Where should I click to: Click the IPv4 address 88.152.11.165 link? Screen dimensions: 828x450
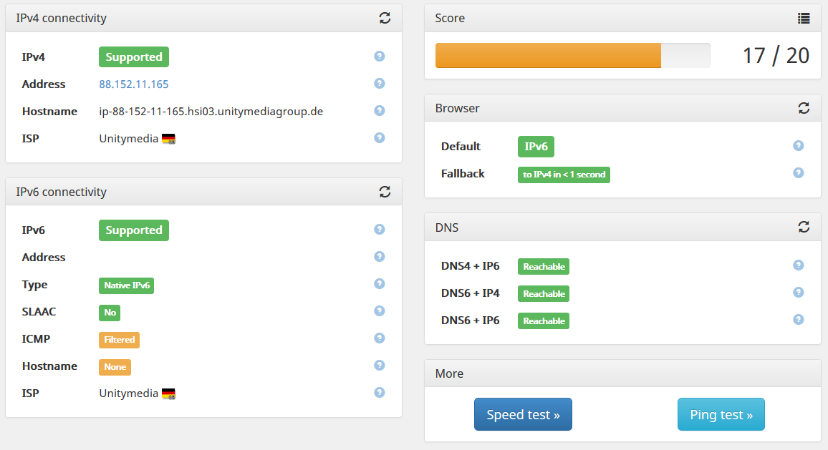point(134,84)
